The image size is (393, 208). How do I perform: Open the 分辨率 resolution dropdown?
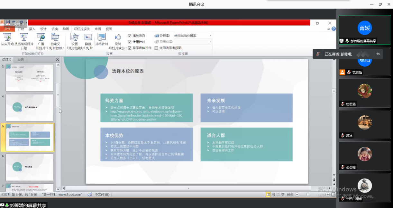coord(210,36)
